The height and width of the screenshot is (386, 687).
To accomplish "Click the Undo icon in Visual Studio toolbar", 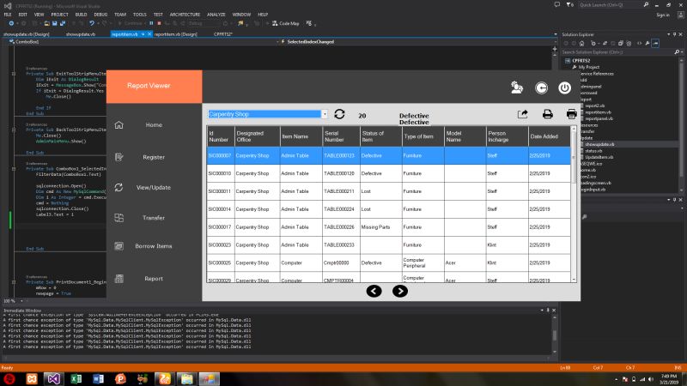I will [x=92, y=23].
